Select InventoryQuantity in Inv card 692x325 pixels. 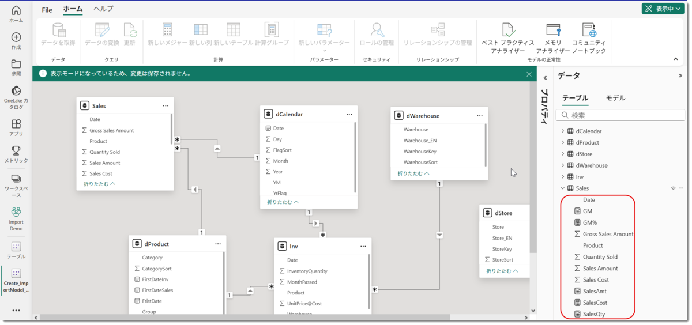point(307,271)
